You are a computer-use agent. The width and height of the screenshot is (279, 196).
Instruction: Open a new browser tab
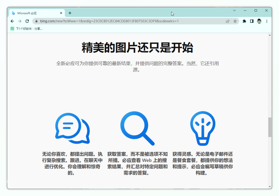click(70, 13)
